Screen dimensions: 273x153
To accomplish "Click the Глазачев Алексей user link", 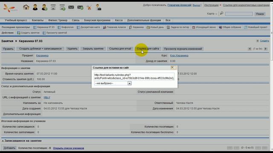I will 179,5.
